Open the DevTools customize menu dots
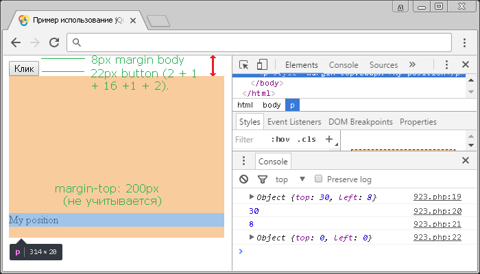480x274 pixels. (446, 65)
